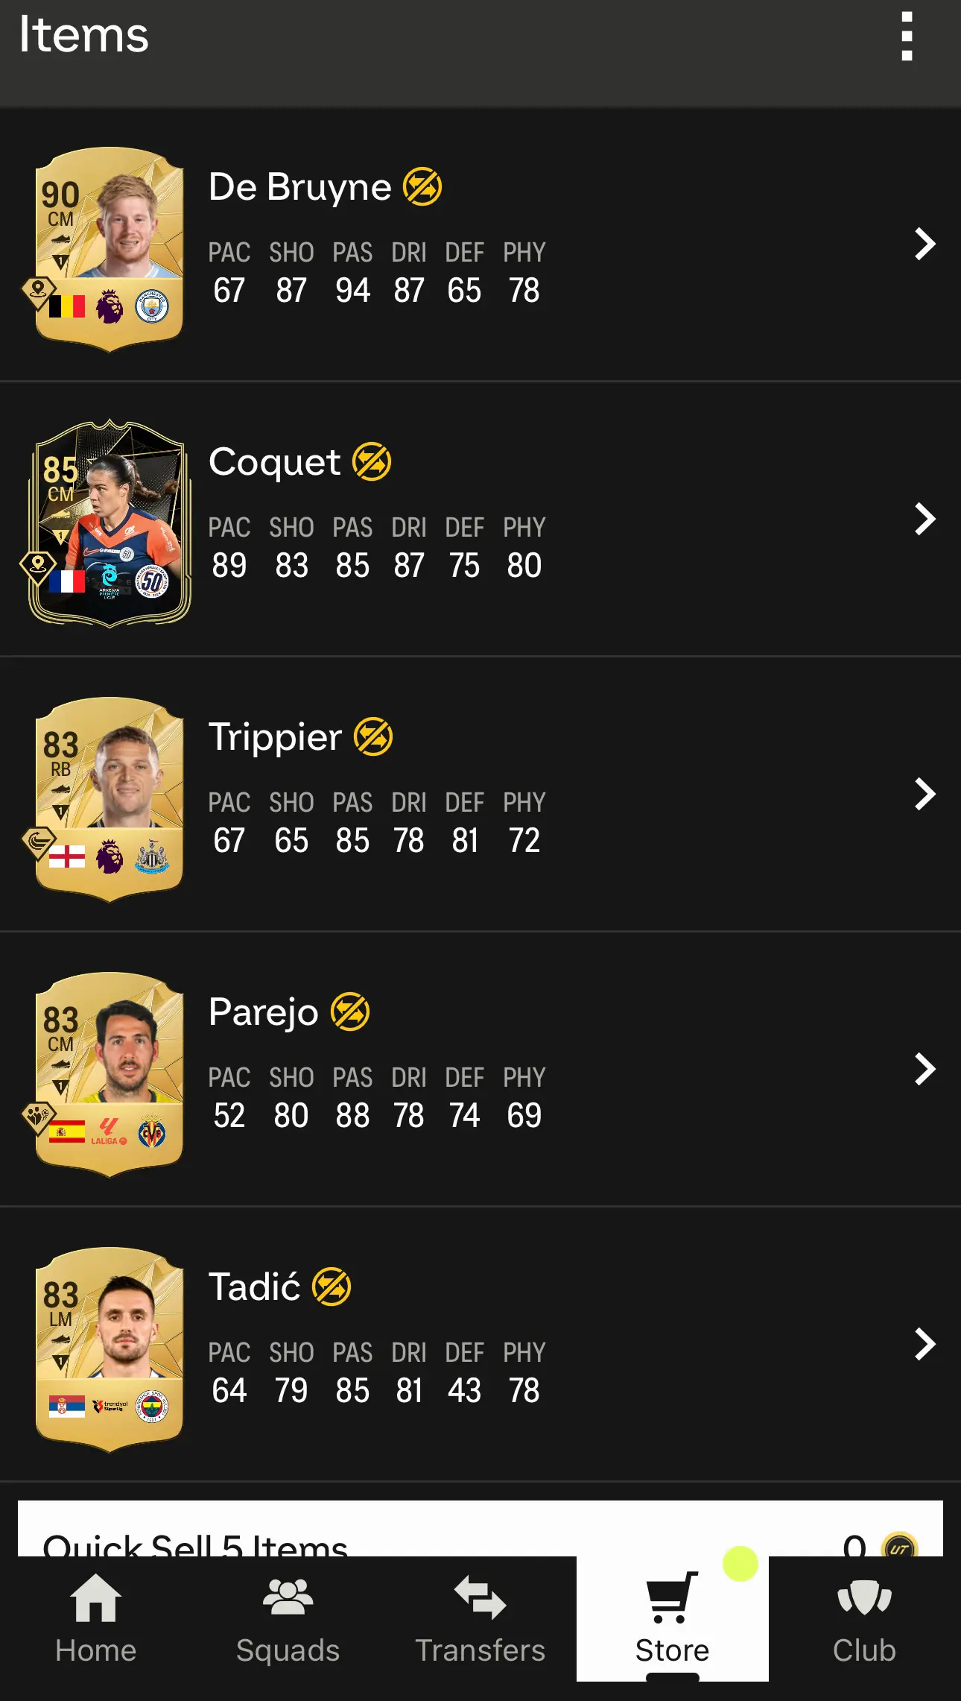961x1701 pixels.
Task: Tap Coquet's untradeable icon
Action: (x=372, y=461)
